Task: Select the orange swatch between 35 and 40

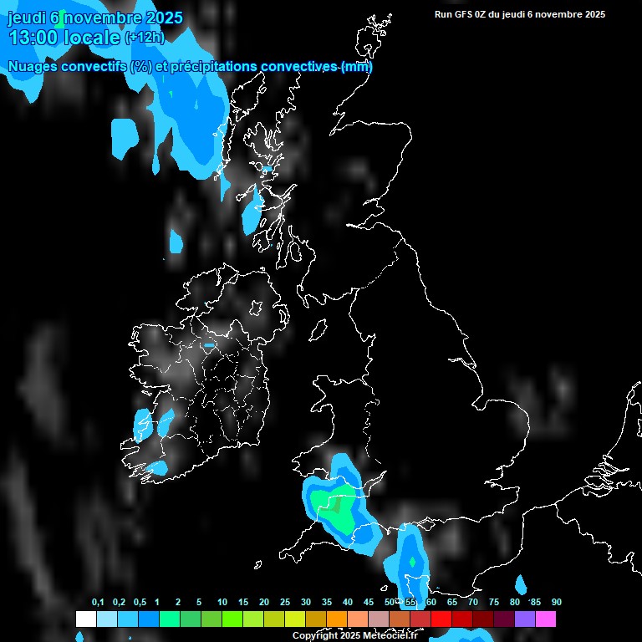Action: (336, 619)
